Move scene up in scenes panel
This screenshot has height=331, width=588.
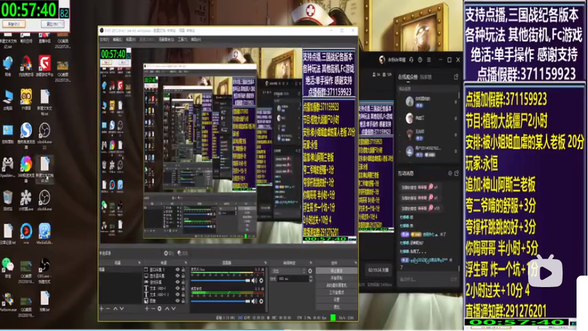pyautogui.click(x=115, y=309)
